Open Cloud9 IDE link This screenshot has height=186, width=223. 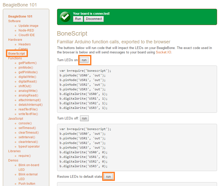coord(27,35)
